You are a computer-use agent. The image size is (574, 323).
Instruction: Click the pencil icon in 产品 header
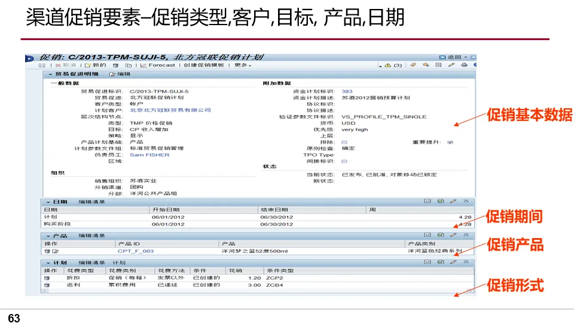click(453, 234)
